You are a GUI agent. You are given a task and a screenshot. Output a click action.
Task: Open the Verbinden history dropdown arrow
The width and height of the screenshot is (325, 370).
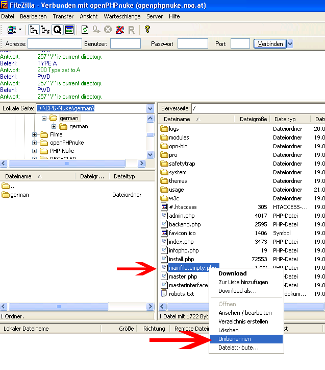tap(290, 43)
